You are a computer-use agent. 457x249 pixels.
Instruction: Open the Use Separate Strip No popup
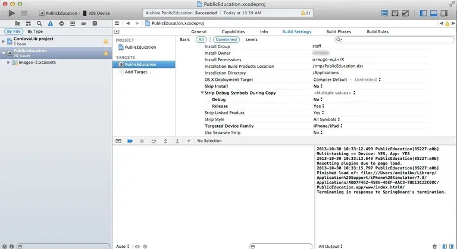(x=318, y=133)
